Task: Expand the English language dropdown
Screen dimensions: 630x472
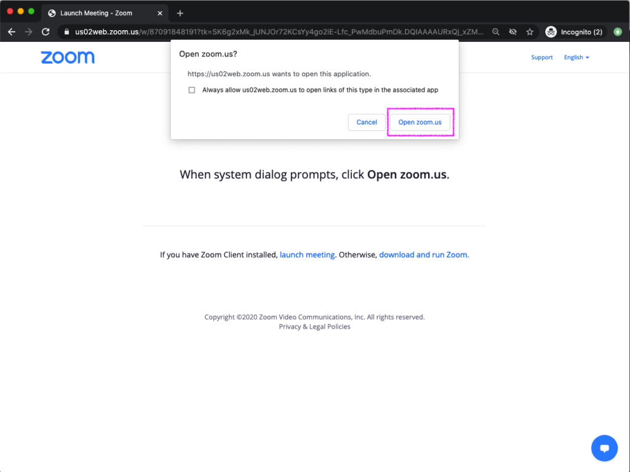Action: click(576, 57)
